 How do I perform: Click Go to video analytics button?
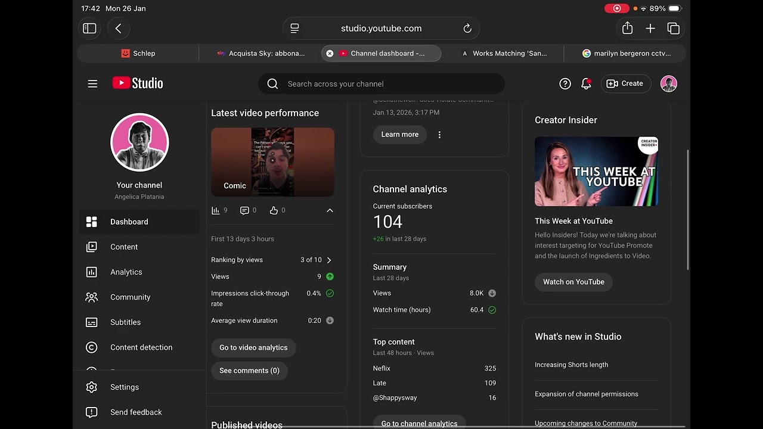pyautogui.click(x=253, y=348)
